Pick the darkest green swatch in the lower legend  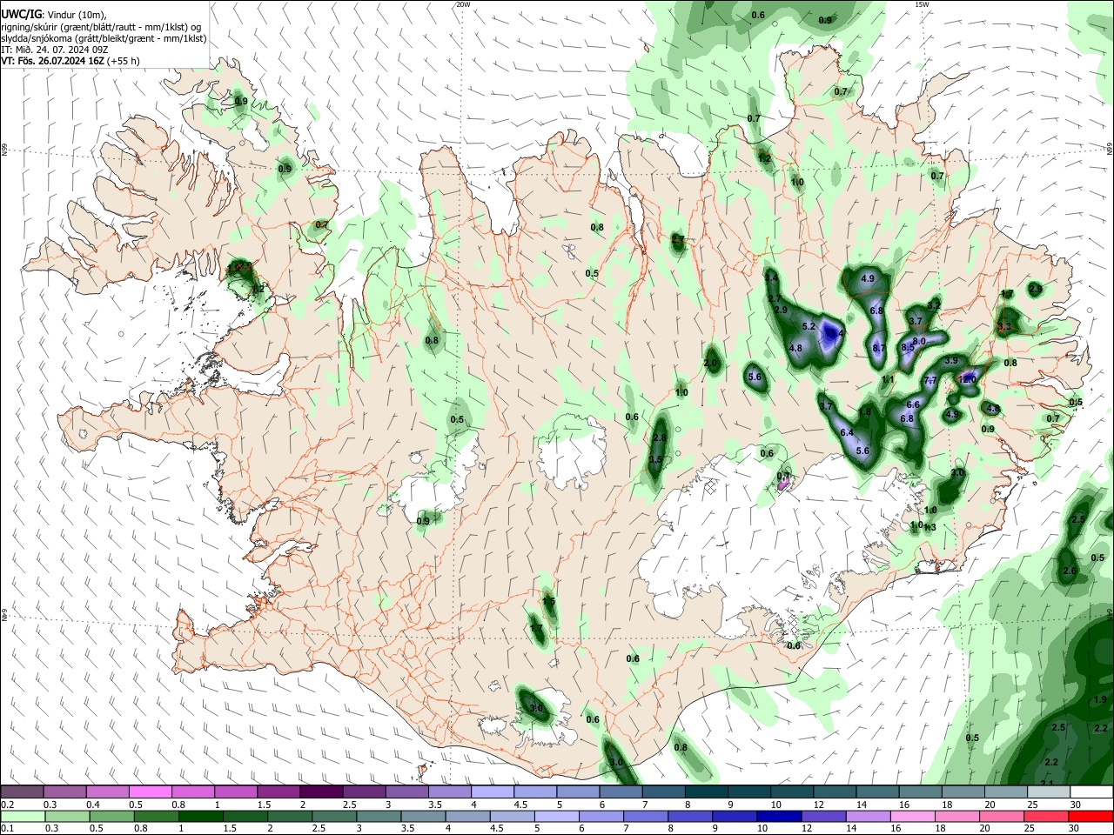coord(200,816)
